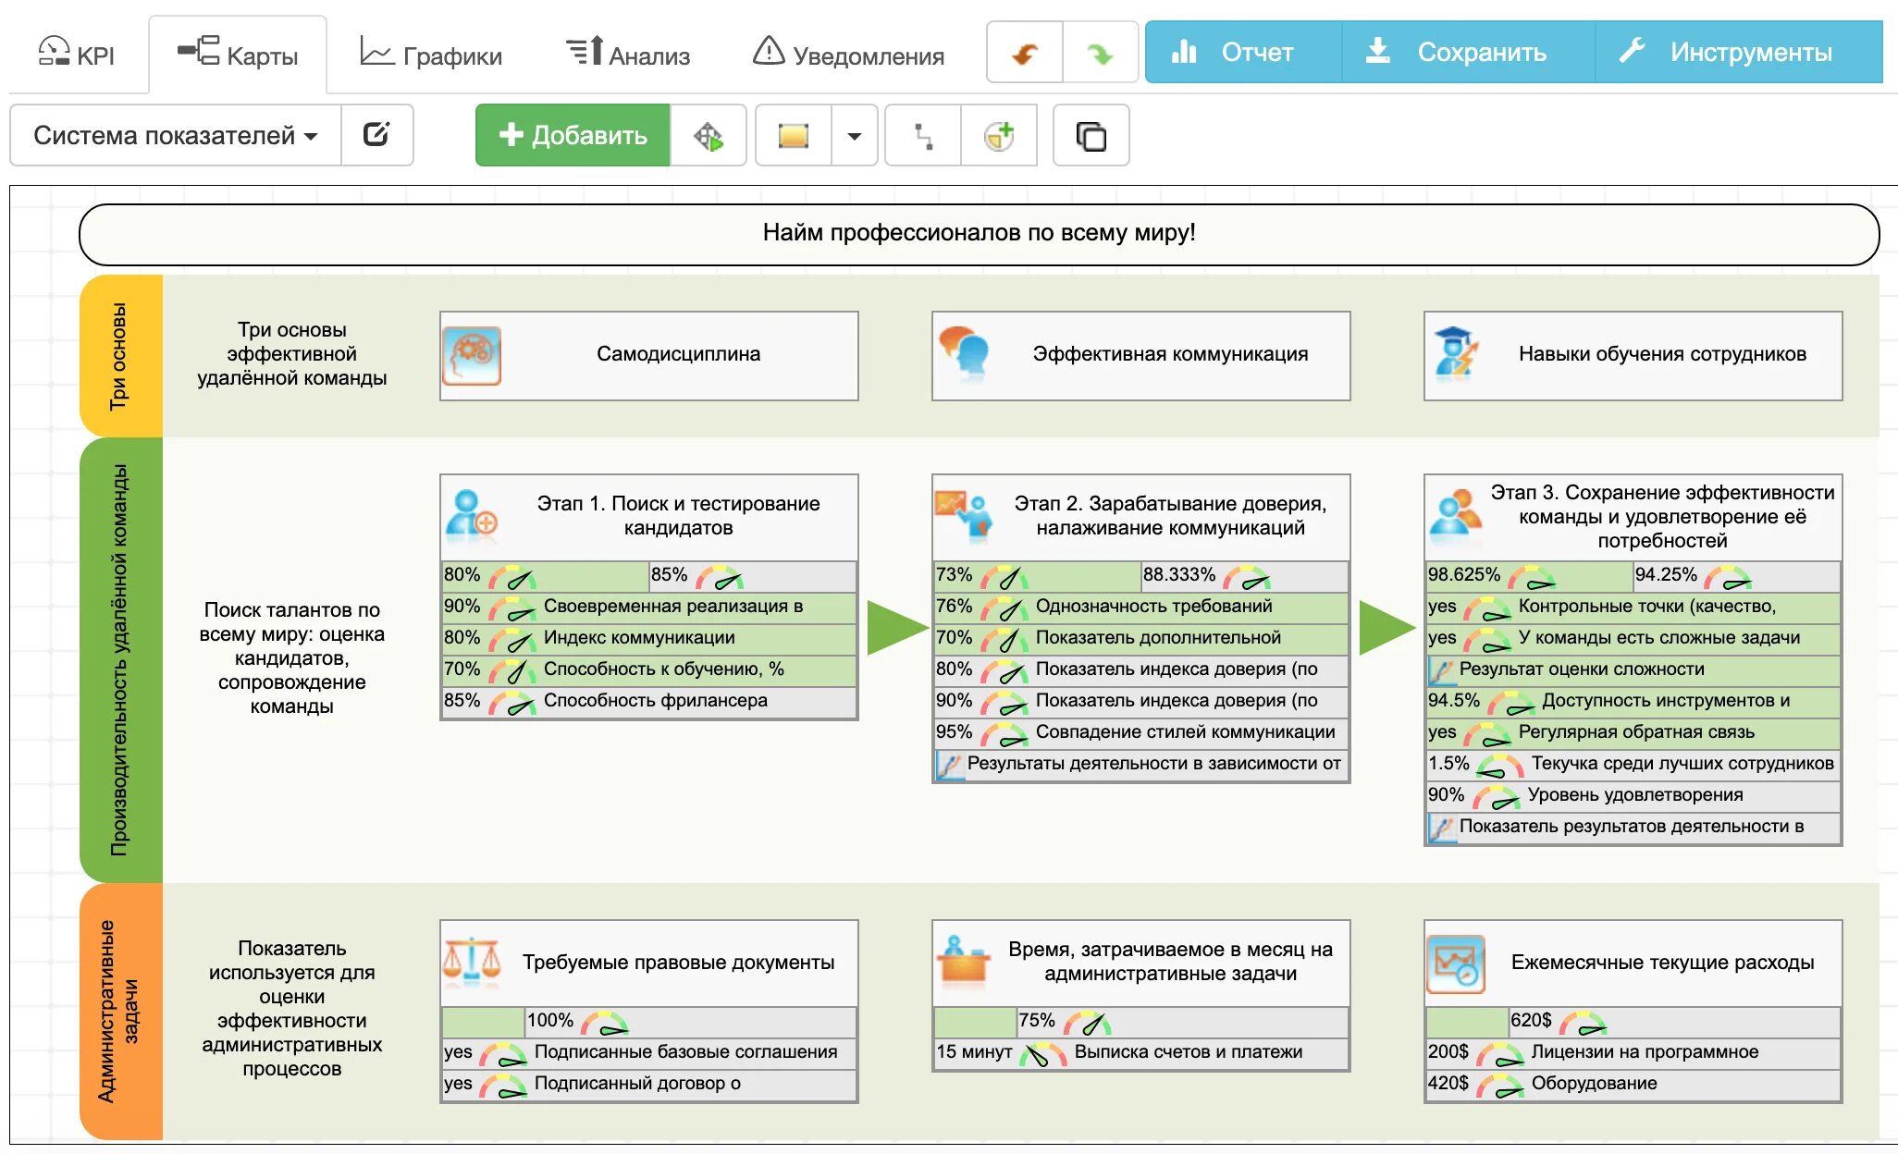Click the yellow rectangle shape tool
1898x1154 pixels.
794,136
